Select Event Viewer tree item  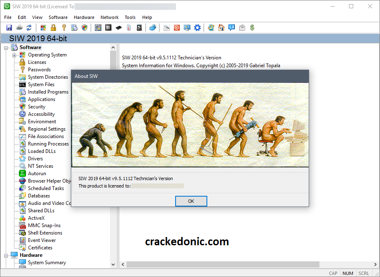pos(42,240)
